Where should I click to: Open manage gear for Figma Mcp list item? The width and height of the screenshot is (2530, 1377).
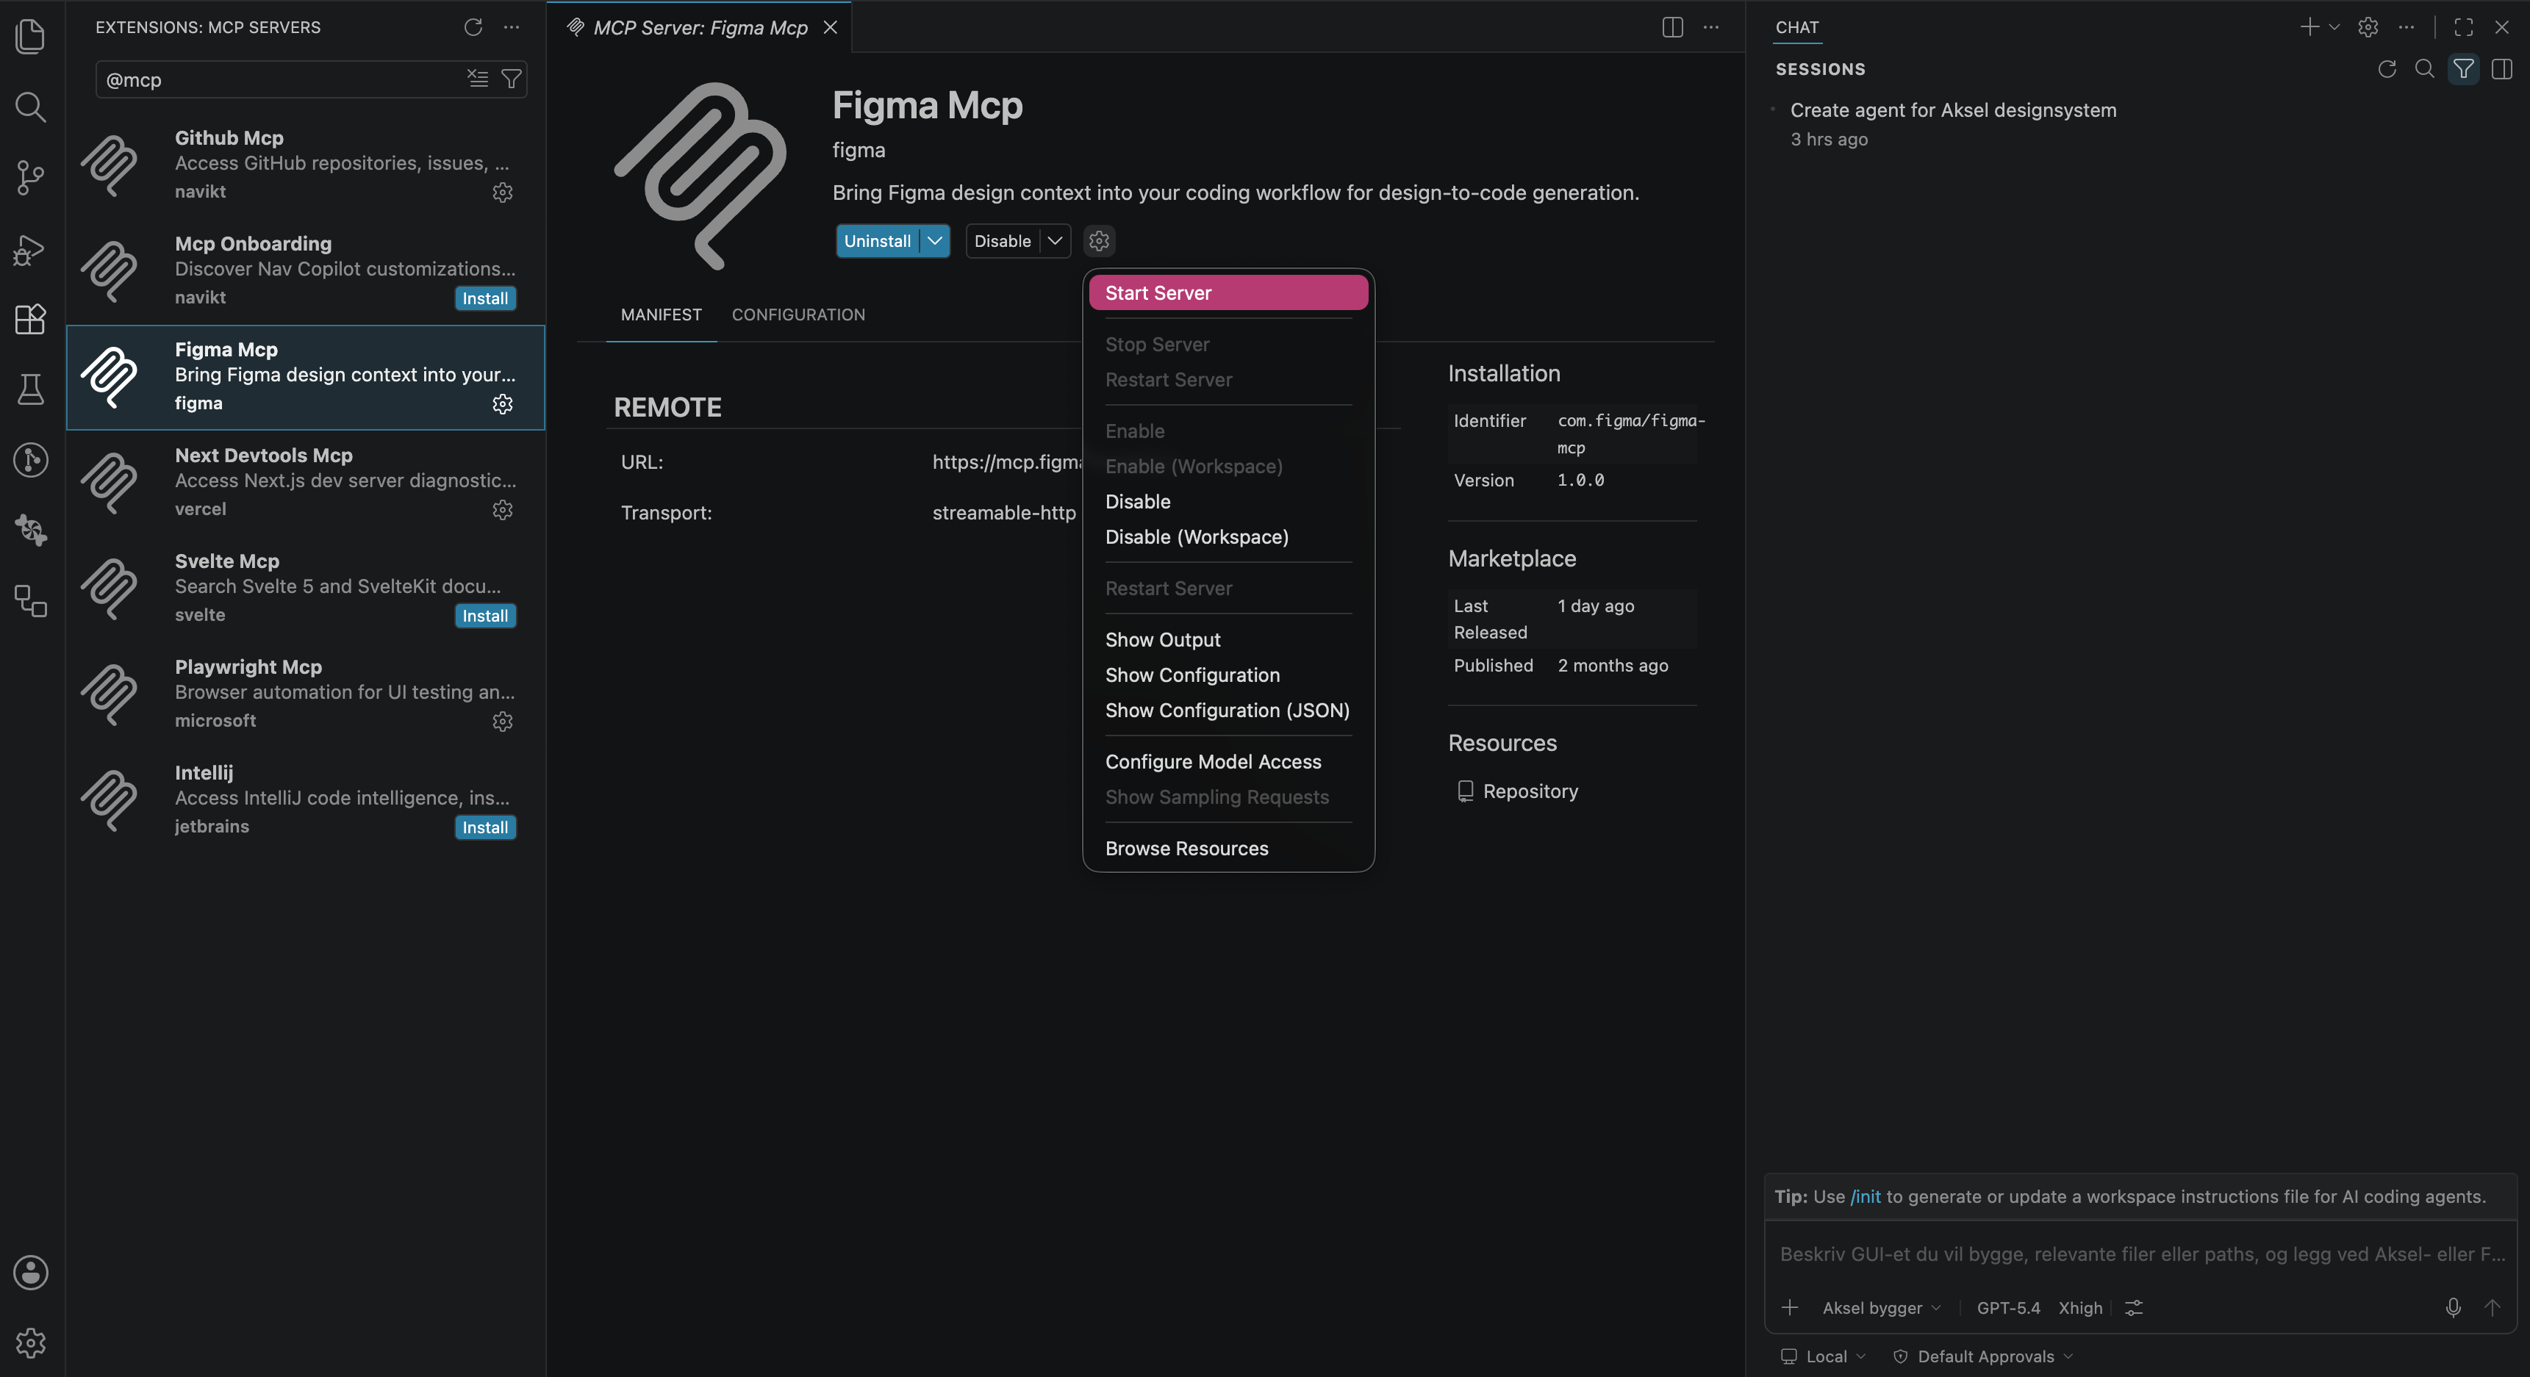(x=503, y=404)
